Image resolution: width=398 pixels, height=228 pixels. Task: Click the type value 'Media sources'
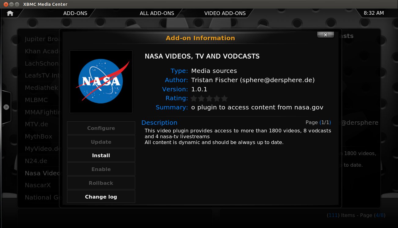click(x=214, y=71)
